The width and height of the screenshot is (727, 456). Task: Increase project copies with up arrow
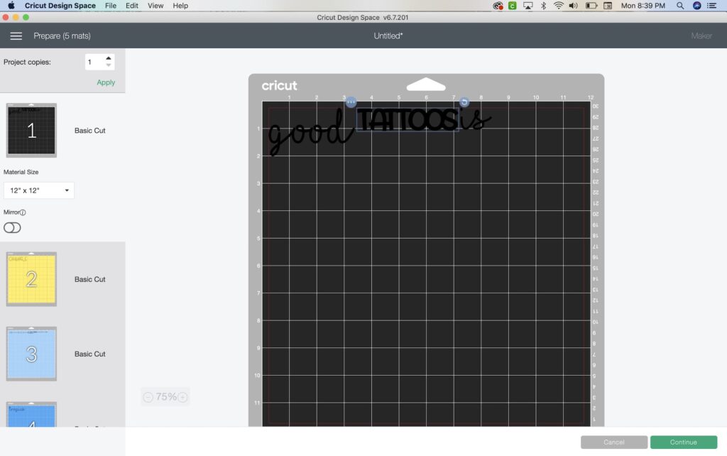[109, 58]
